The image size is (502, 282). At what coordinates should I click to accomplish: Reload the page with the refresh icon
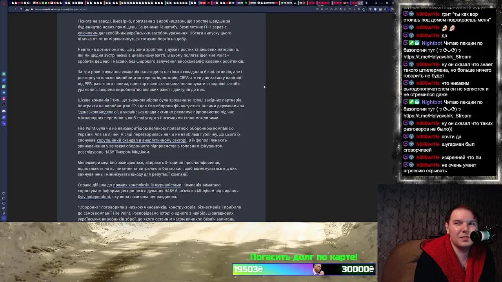pos(21,9)
